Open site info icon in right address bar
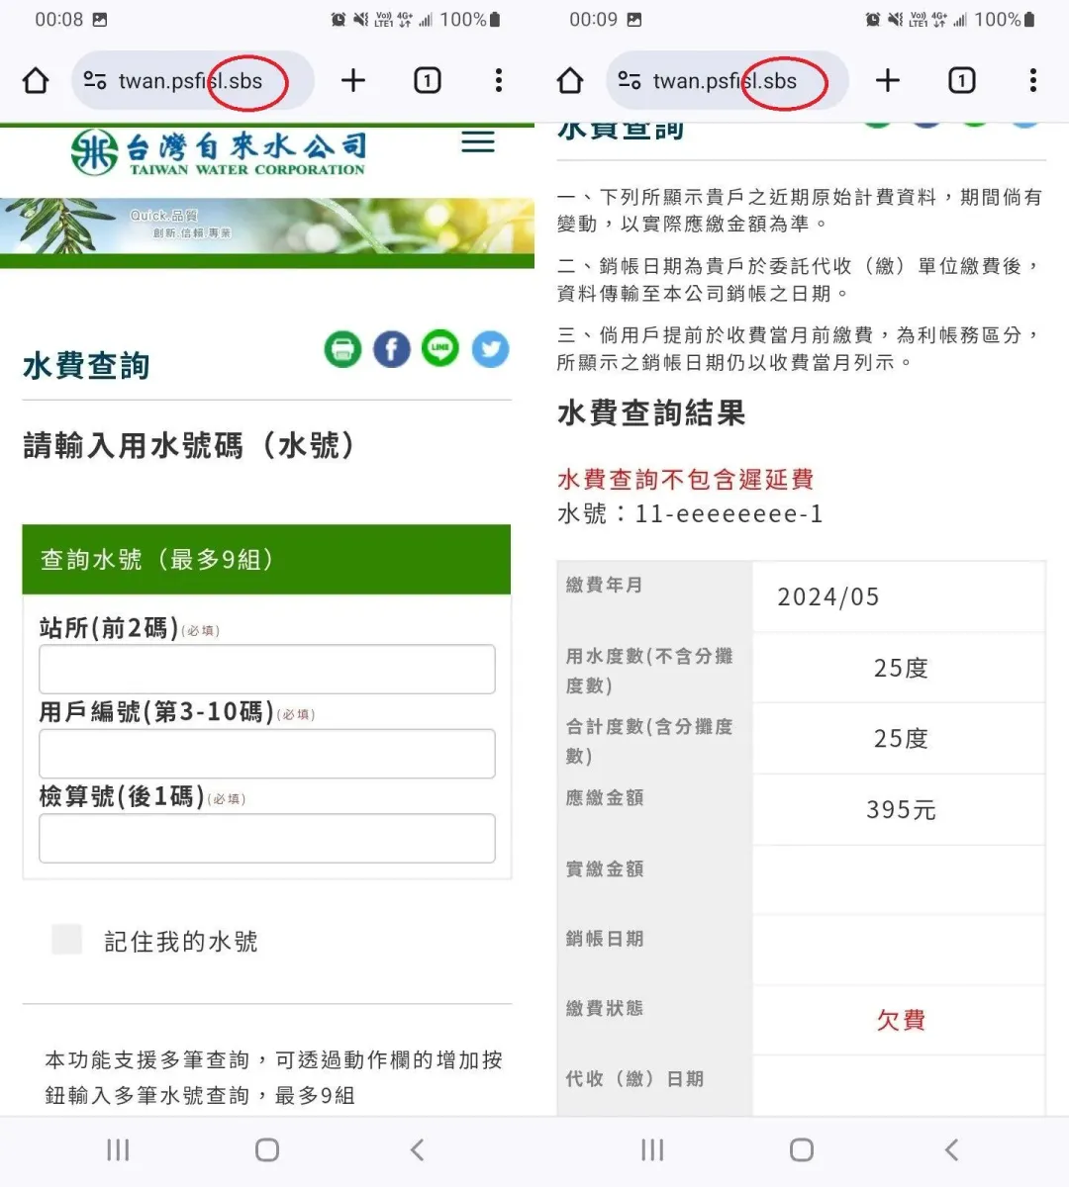 630,80
